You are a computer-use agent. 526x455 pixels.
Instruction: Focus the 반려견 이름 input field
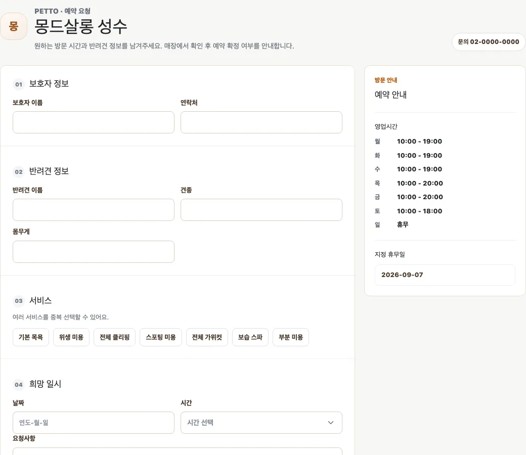[x=94, y=210]
